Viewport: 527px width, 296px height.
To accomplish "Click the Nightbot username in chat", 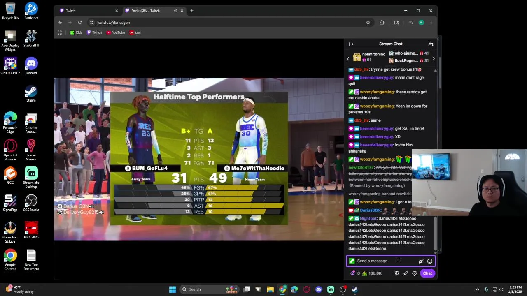I will pos(368,219).
